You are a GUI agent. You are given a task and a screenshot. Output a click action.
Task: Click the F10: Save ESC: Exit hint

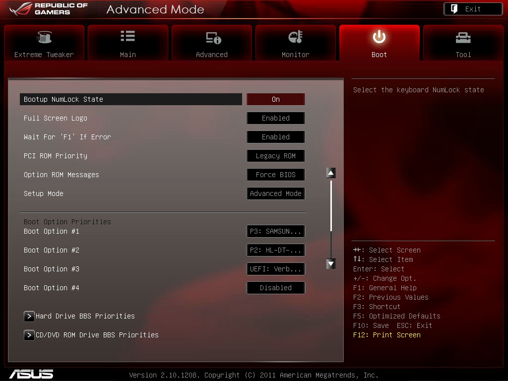tap(393, 325)
